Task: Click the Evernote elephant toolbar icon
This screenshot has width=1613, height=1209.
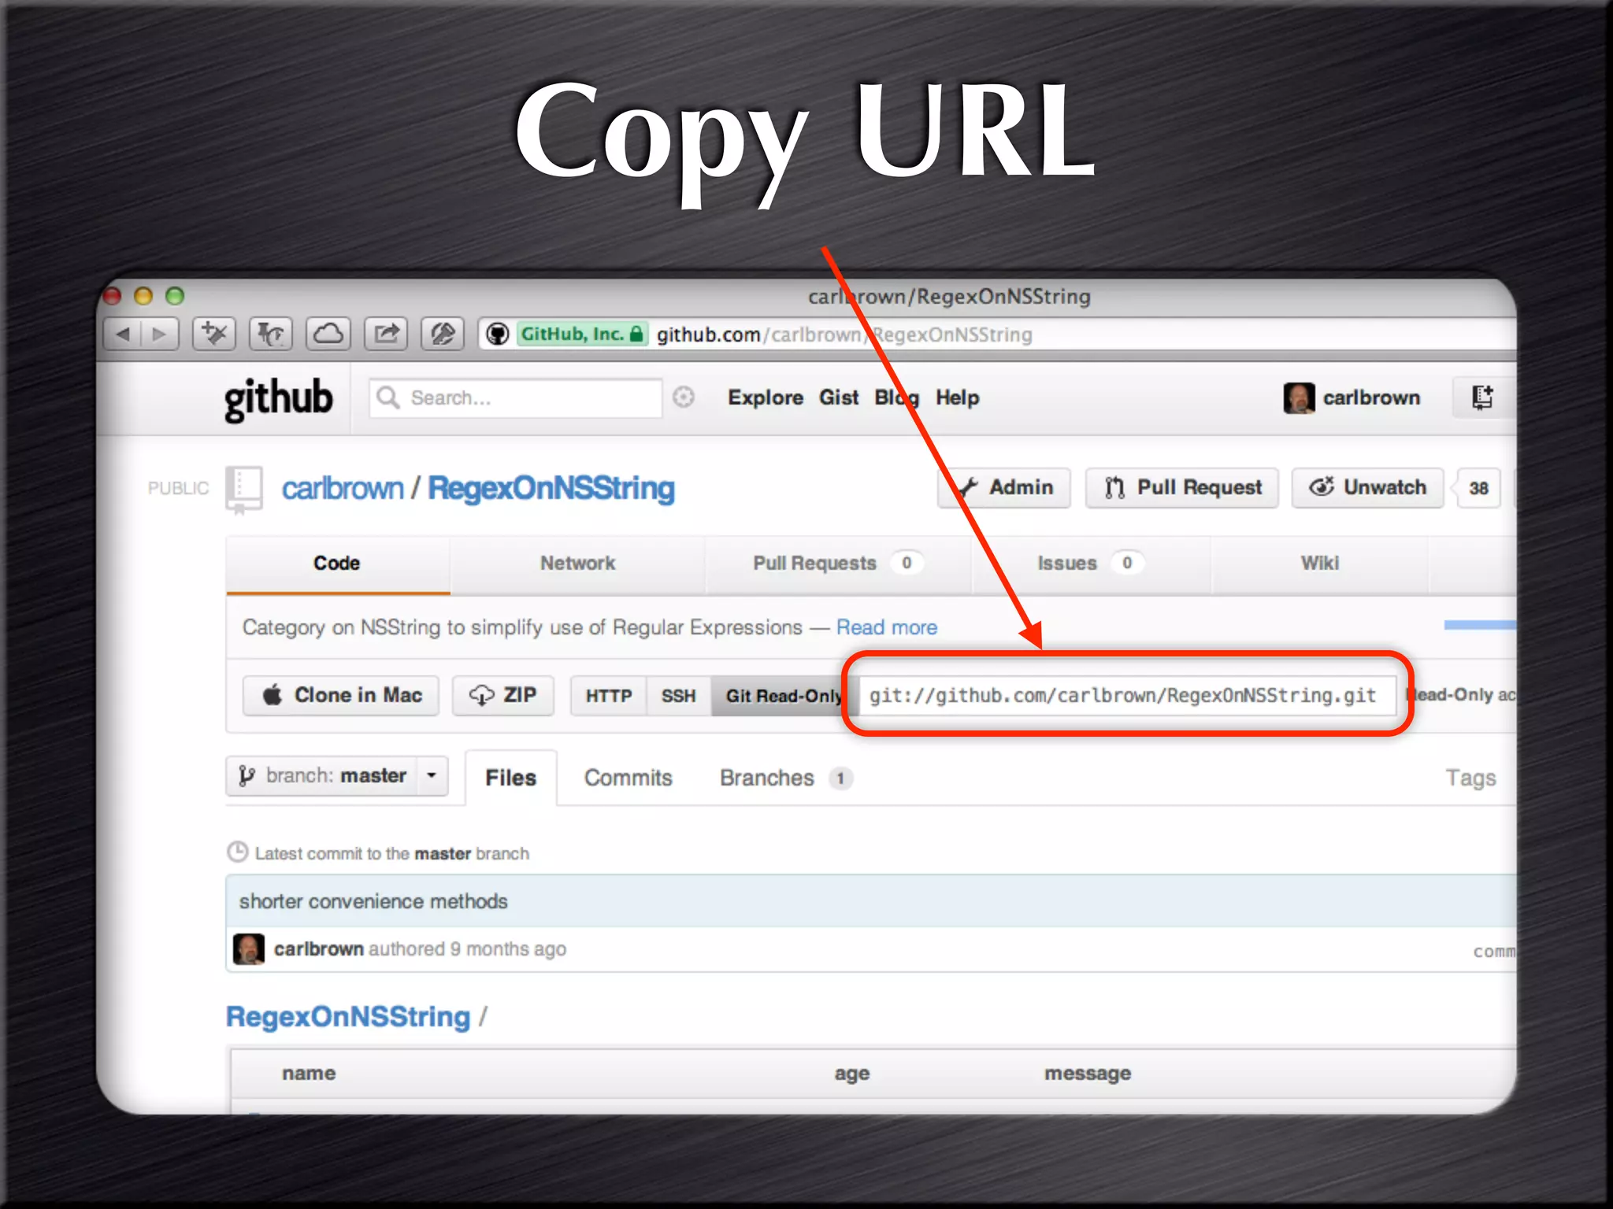Action: coord(271,335)
